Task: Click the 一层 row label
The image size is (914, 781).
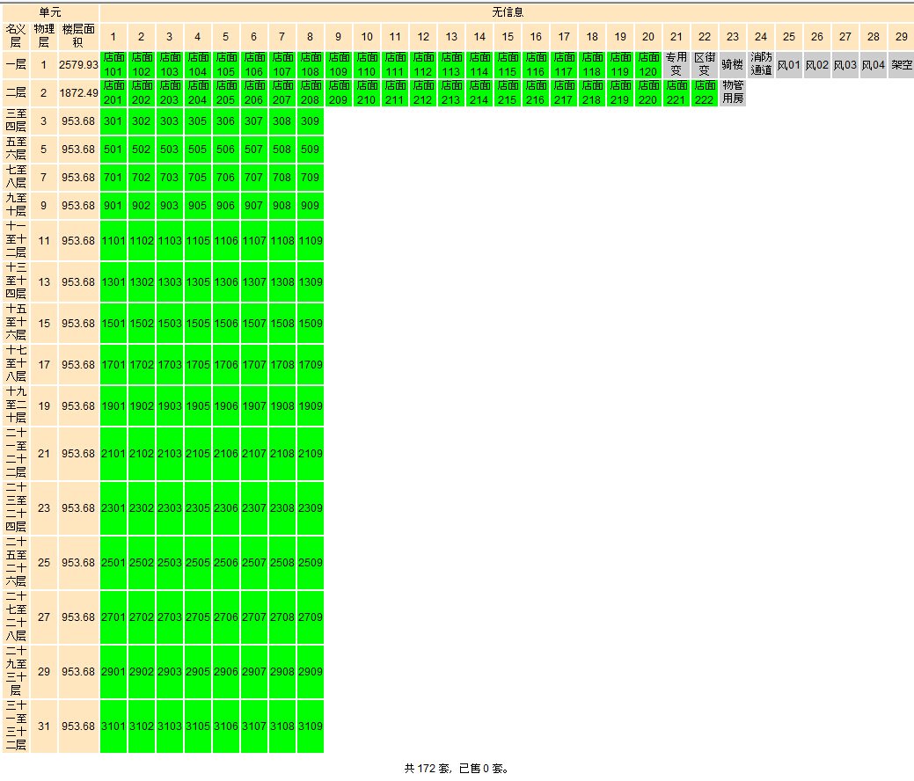Action: pyautogui.click(x=16, y=65)
